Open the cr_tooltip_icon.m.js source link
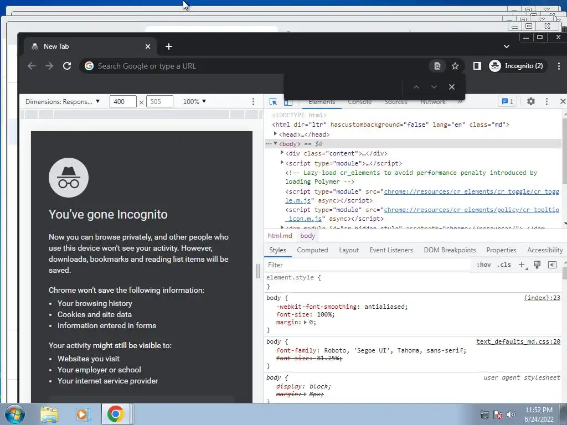The width and height of the screenshot is (567, 425). [x=471, y=210]
